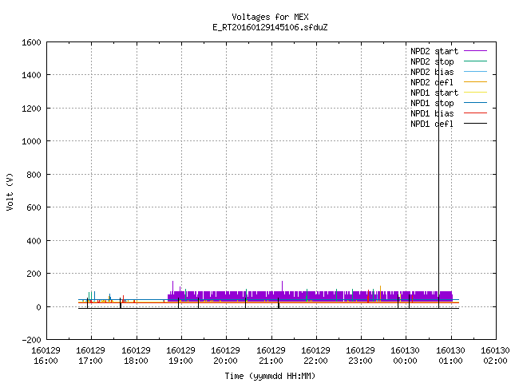The width and height of the screenshot is (511, 383).
Task: Click the 'NPD1 stop' legend label
Action: point(432,103)
